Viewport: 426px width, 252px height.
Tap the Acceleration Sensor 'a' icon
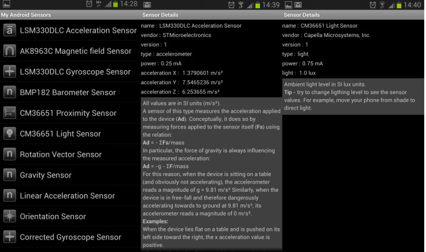9,31
